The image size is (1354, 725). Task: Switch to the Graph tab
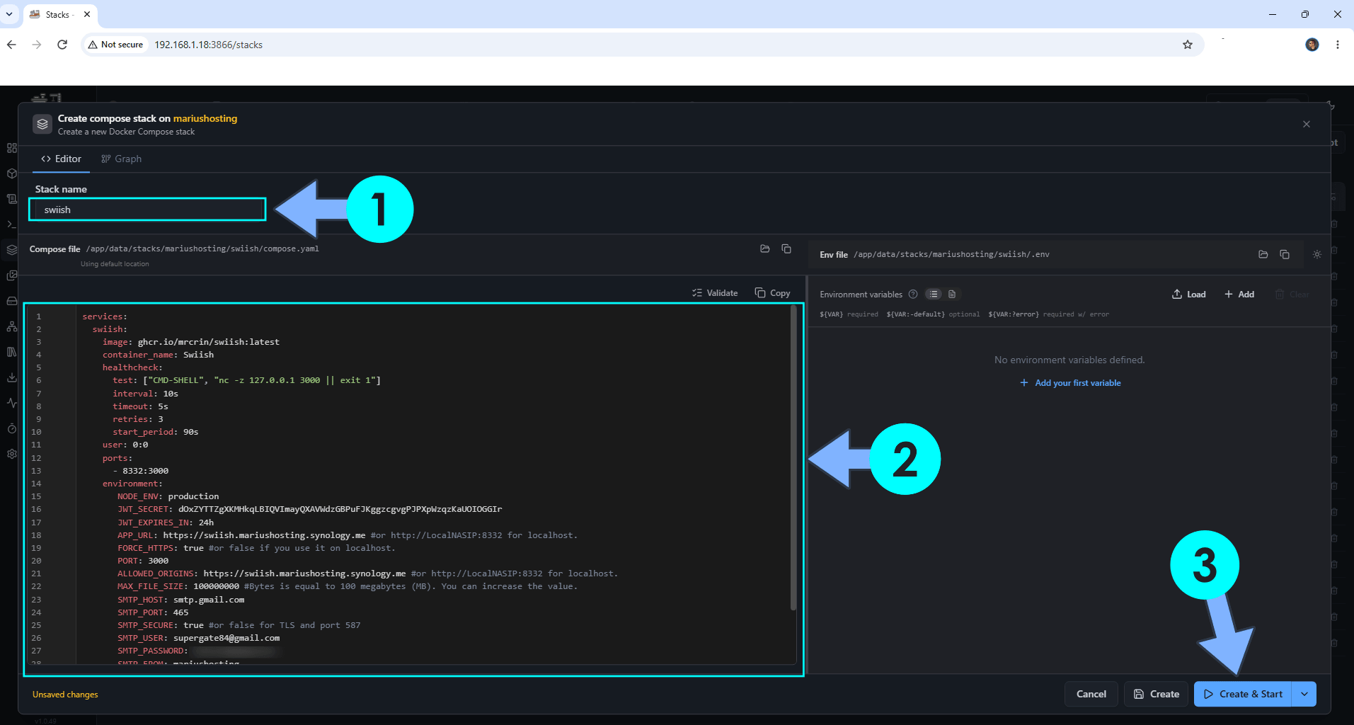(121, 159)
